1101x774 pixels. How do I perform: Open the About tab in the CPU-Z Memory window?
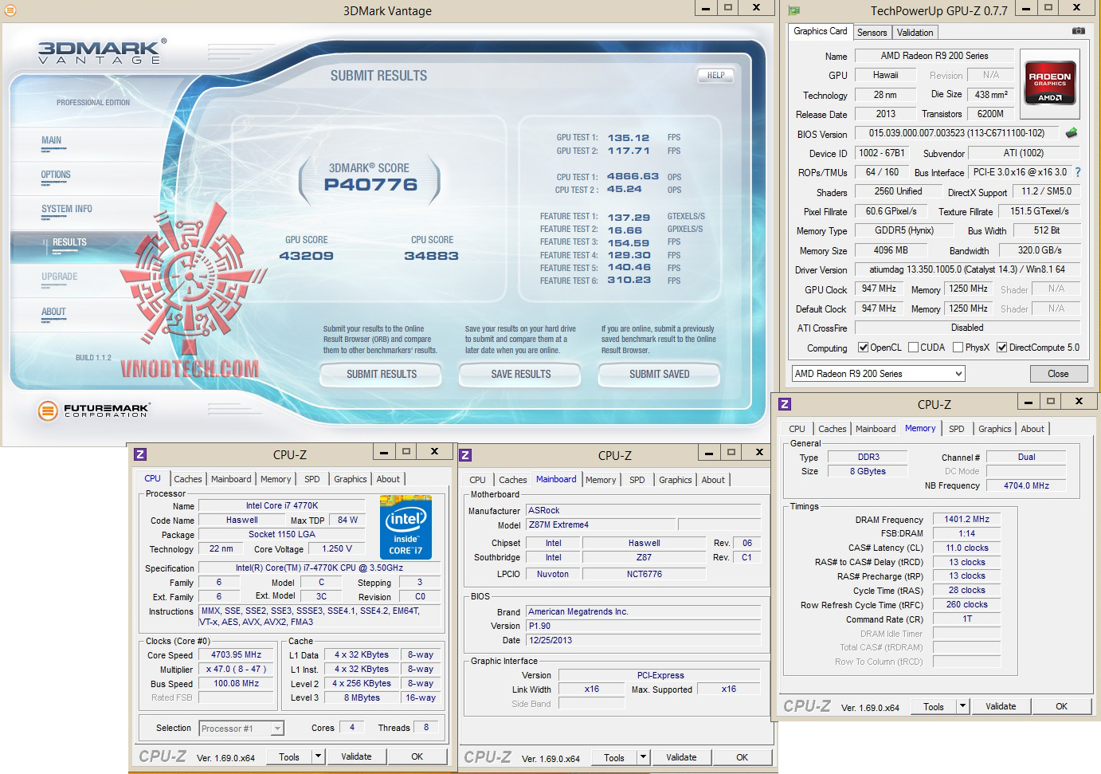[x=1032, y=429]
